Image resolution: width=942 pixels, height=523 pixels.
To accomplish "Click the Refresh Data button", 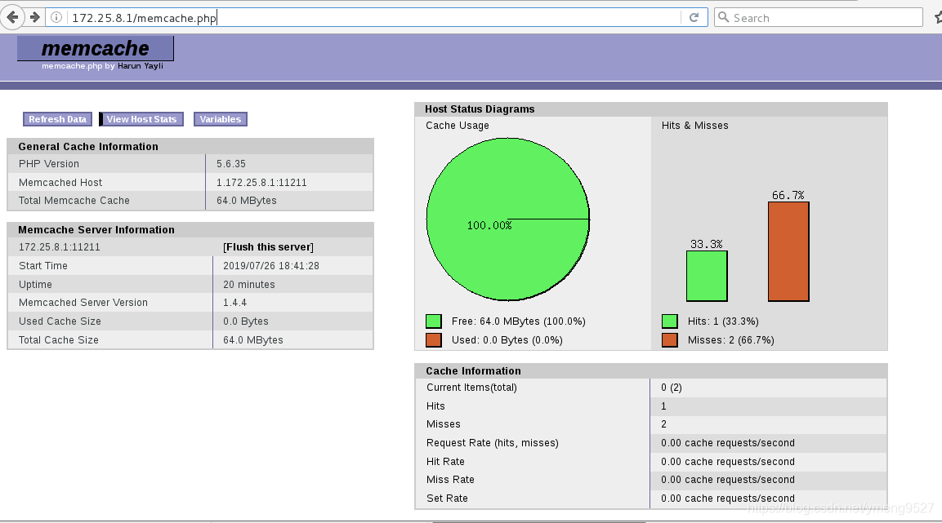I will [58, 119].
